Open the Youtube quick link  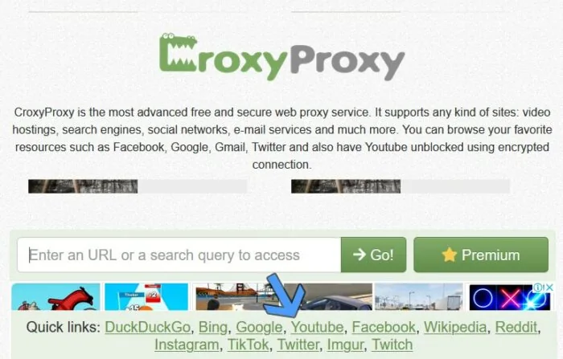coord(317,327)
